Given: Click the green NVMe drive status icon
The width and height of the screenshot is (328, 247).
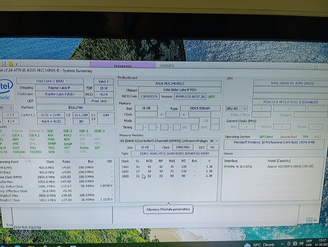Looking at the screenshot, I should [x=226, y=167].
